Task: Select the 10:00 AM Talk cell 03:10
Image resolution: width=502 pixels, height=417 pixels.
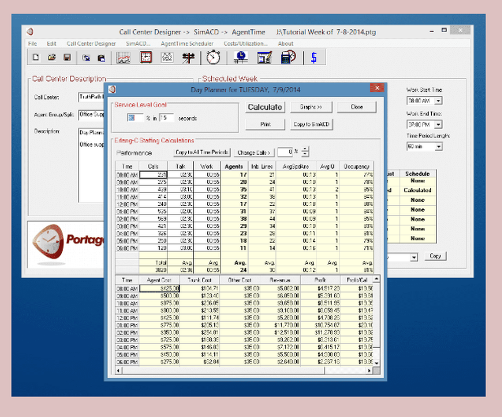Action: coord(180,190)
